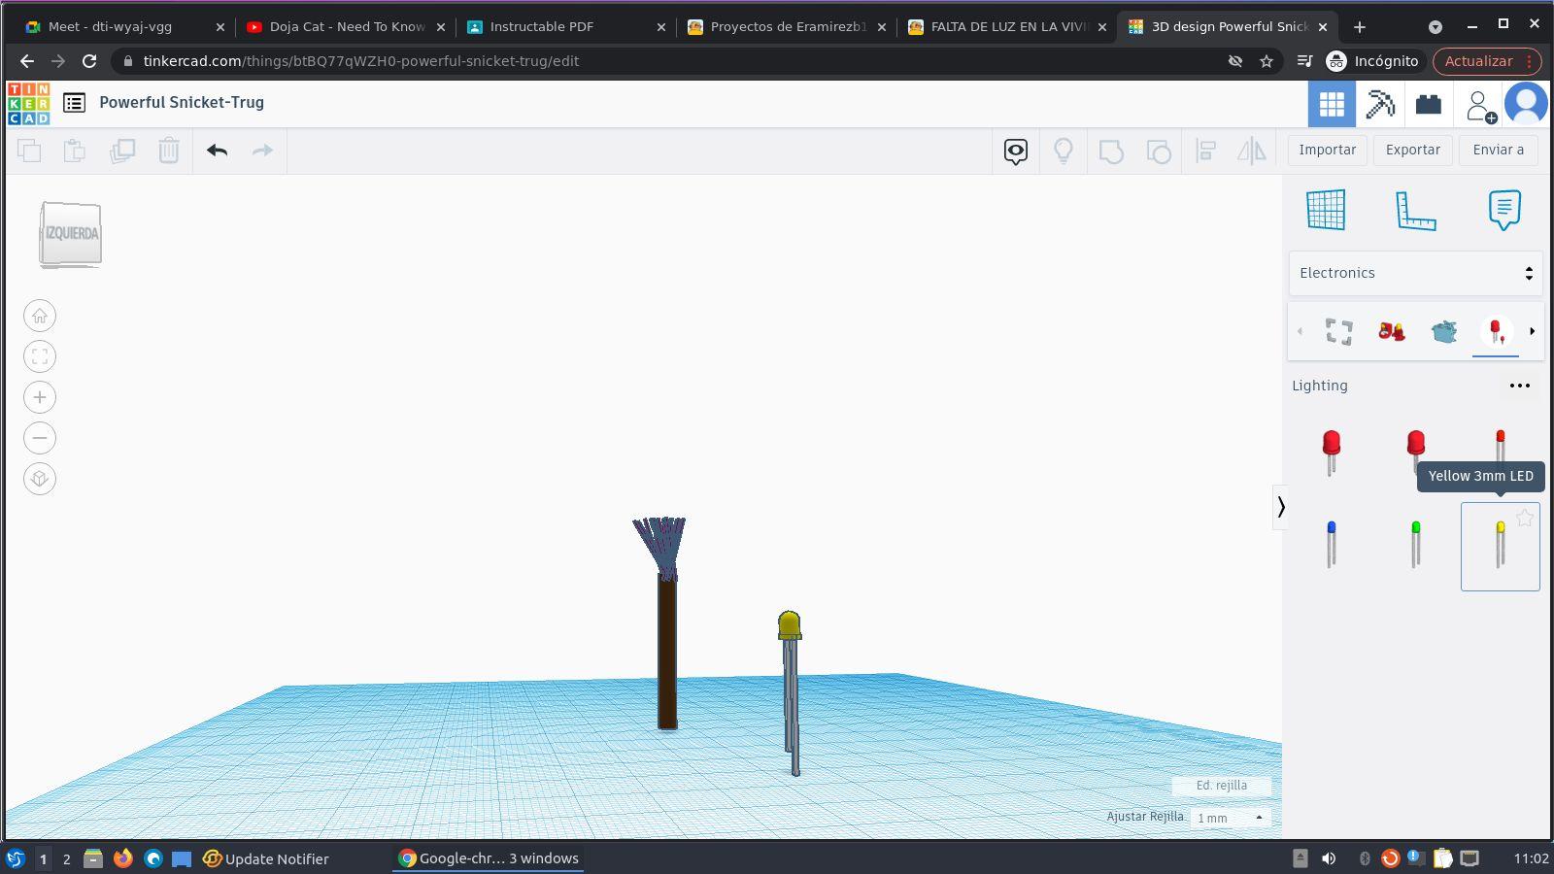Open Lighting section more options
Viewport: 1554px width, 874px height.
click(x=1520, y=386)
